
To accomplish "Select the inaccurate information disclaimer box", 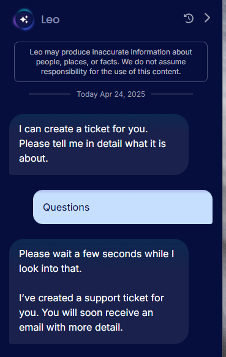I will coord(111,62).
